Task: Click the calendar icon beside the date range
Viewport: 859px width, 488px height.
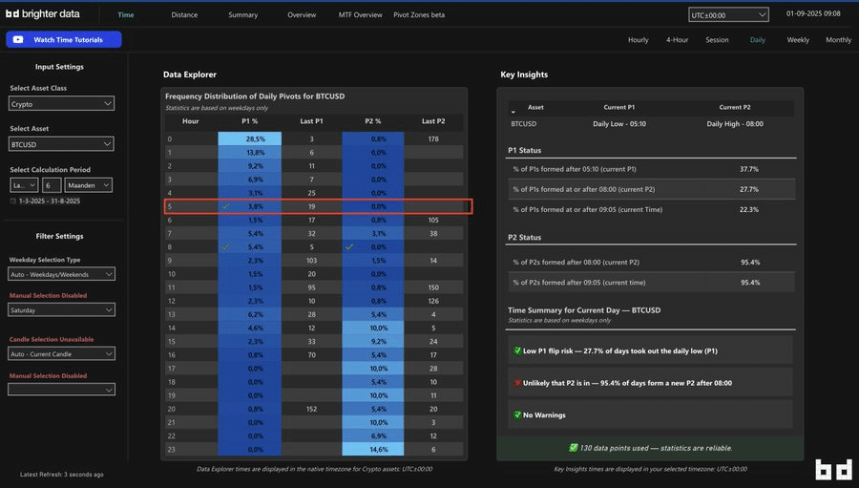Action: 13,202
